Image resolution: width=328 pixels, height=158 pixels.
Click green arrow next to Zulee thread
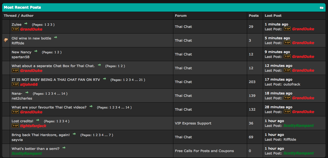point(26,24)
